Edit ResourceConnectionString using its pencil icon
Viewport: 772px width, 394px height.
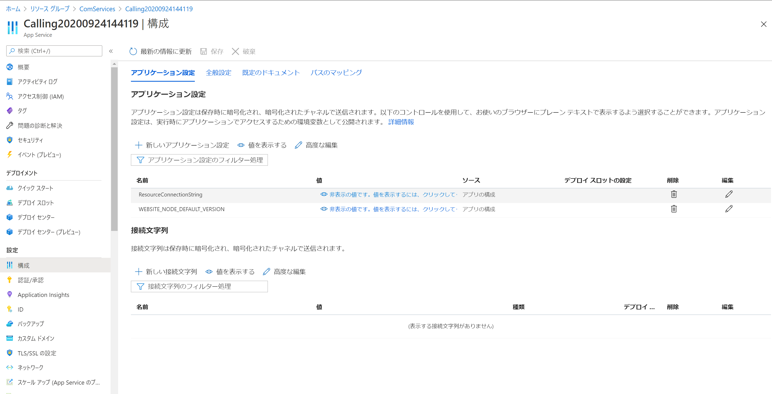729,194
